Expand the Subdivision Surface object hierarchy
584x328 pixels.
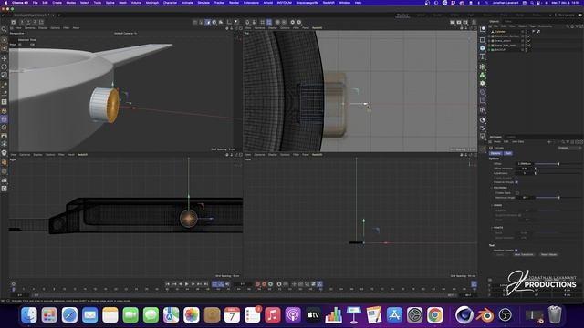coord(489,36)
